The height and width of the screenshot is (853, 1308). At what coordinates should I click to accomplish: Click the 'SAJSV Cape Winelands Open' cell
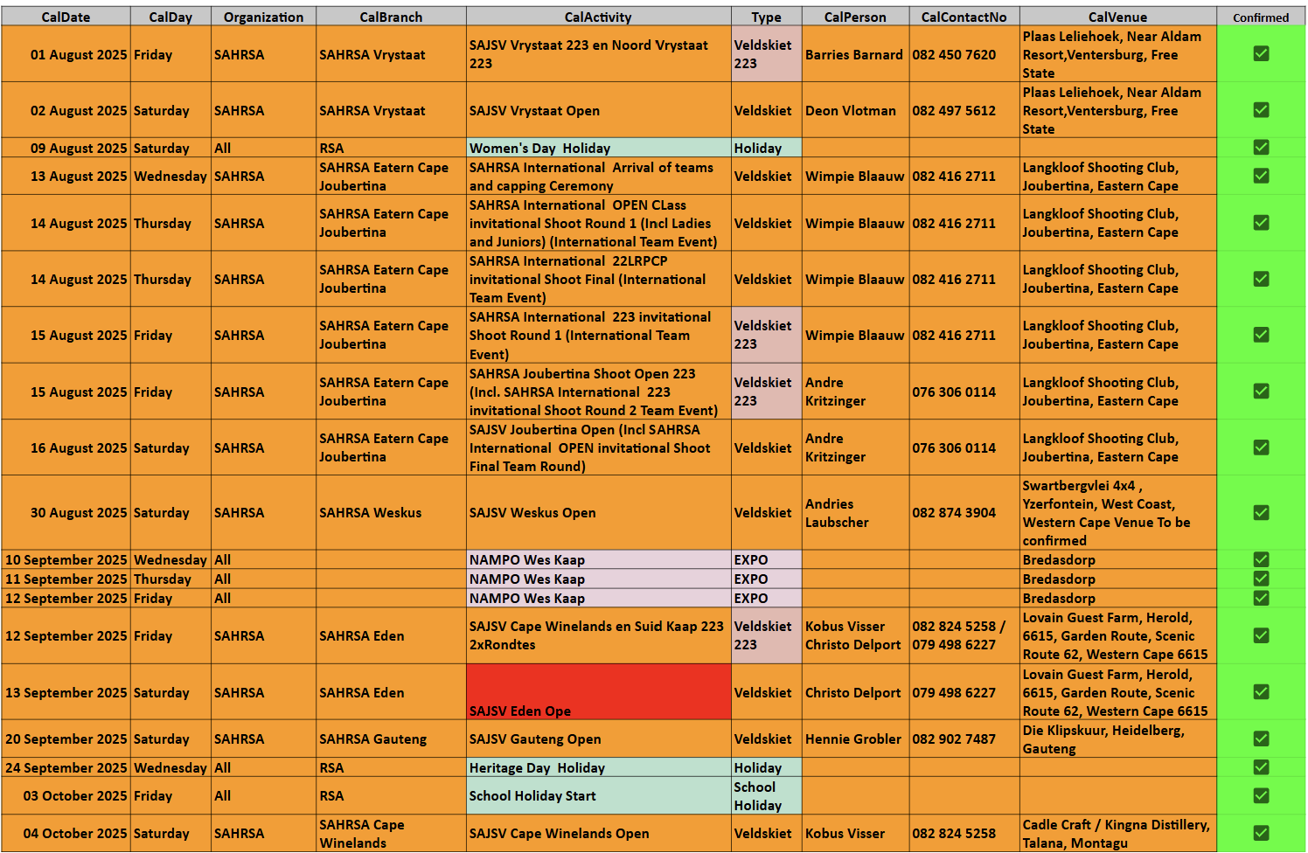[598, 833]
